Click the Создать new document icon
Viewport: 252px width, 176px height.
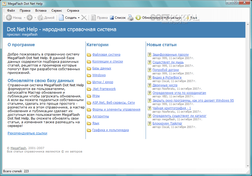[61, 17]
